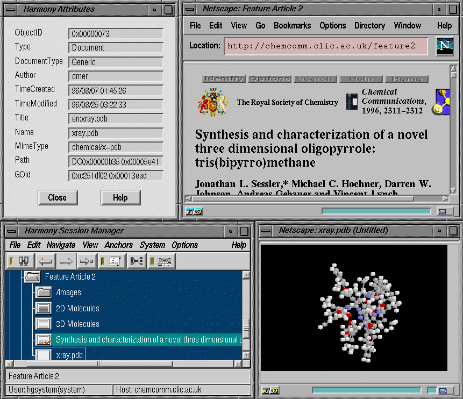Click the security key icon under xray.pdb viewer
463x399 pixels.
(x=270, y=390)
